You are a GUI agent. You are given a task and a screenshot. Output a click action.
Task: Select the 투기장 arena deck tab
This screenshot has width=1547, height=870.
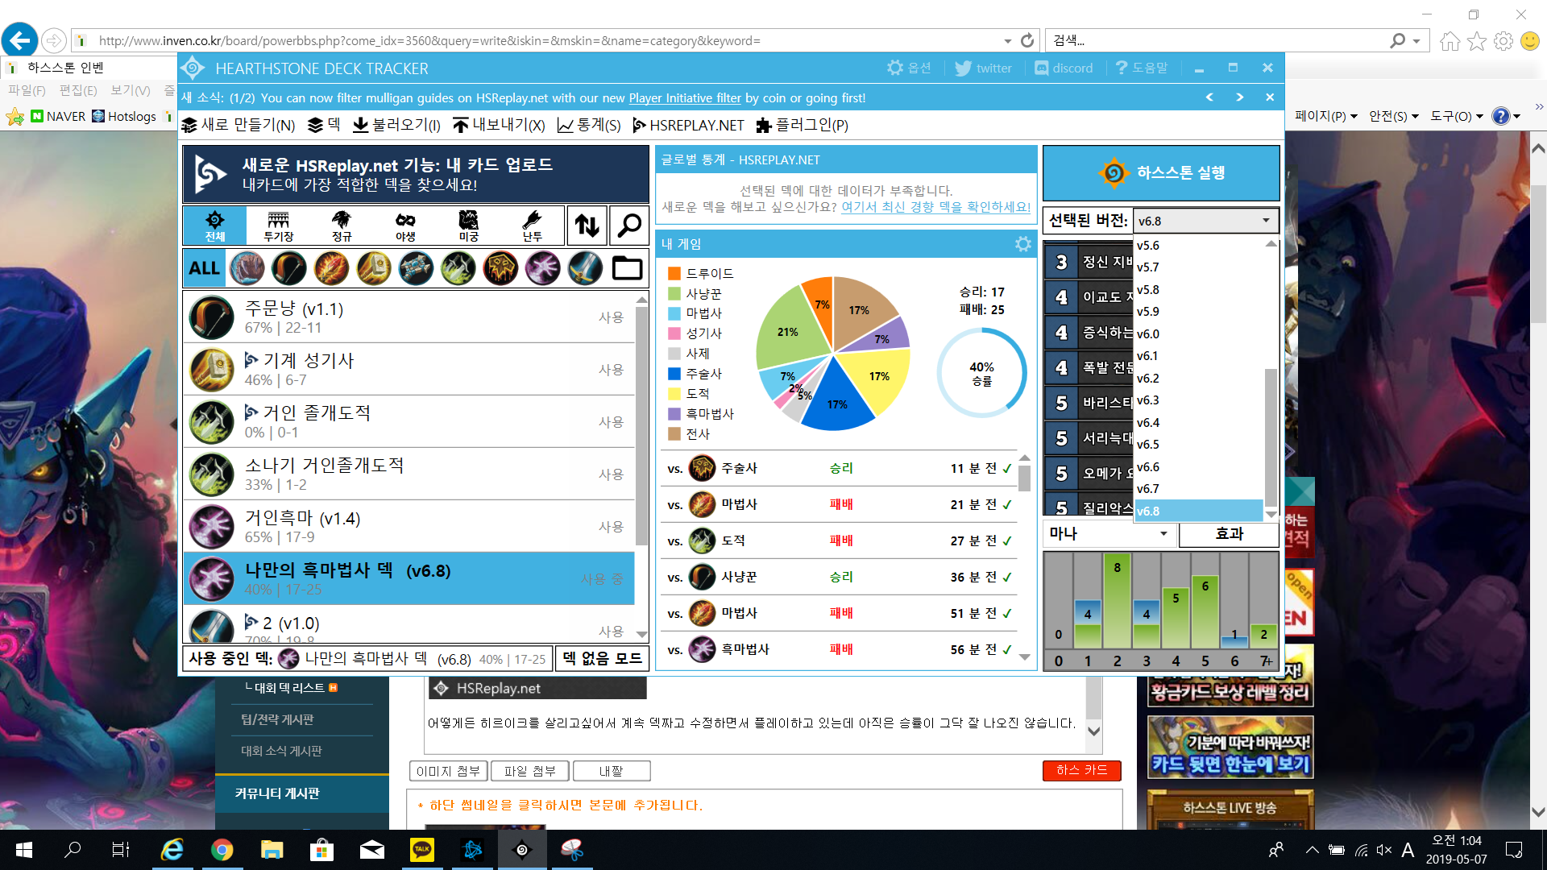(278, 225)
